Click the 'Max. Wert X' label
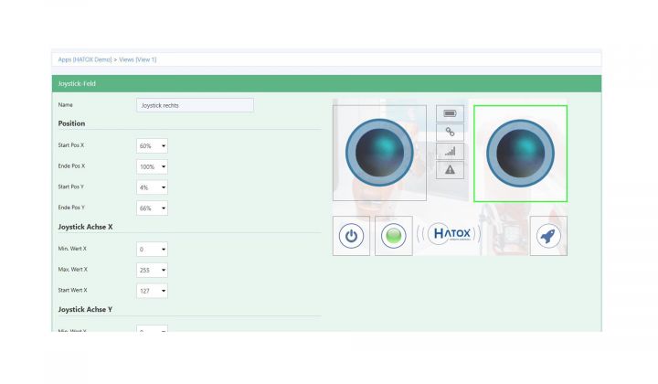 pyautogui.click(x=72, y=270)
